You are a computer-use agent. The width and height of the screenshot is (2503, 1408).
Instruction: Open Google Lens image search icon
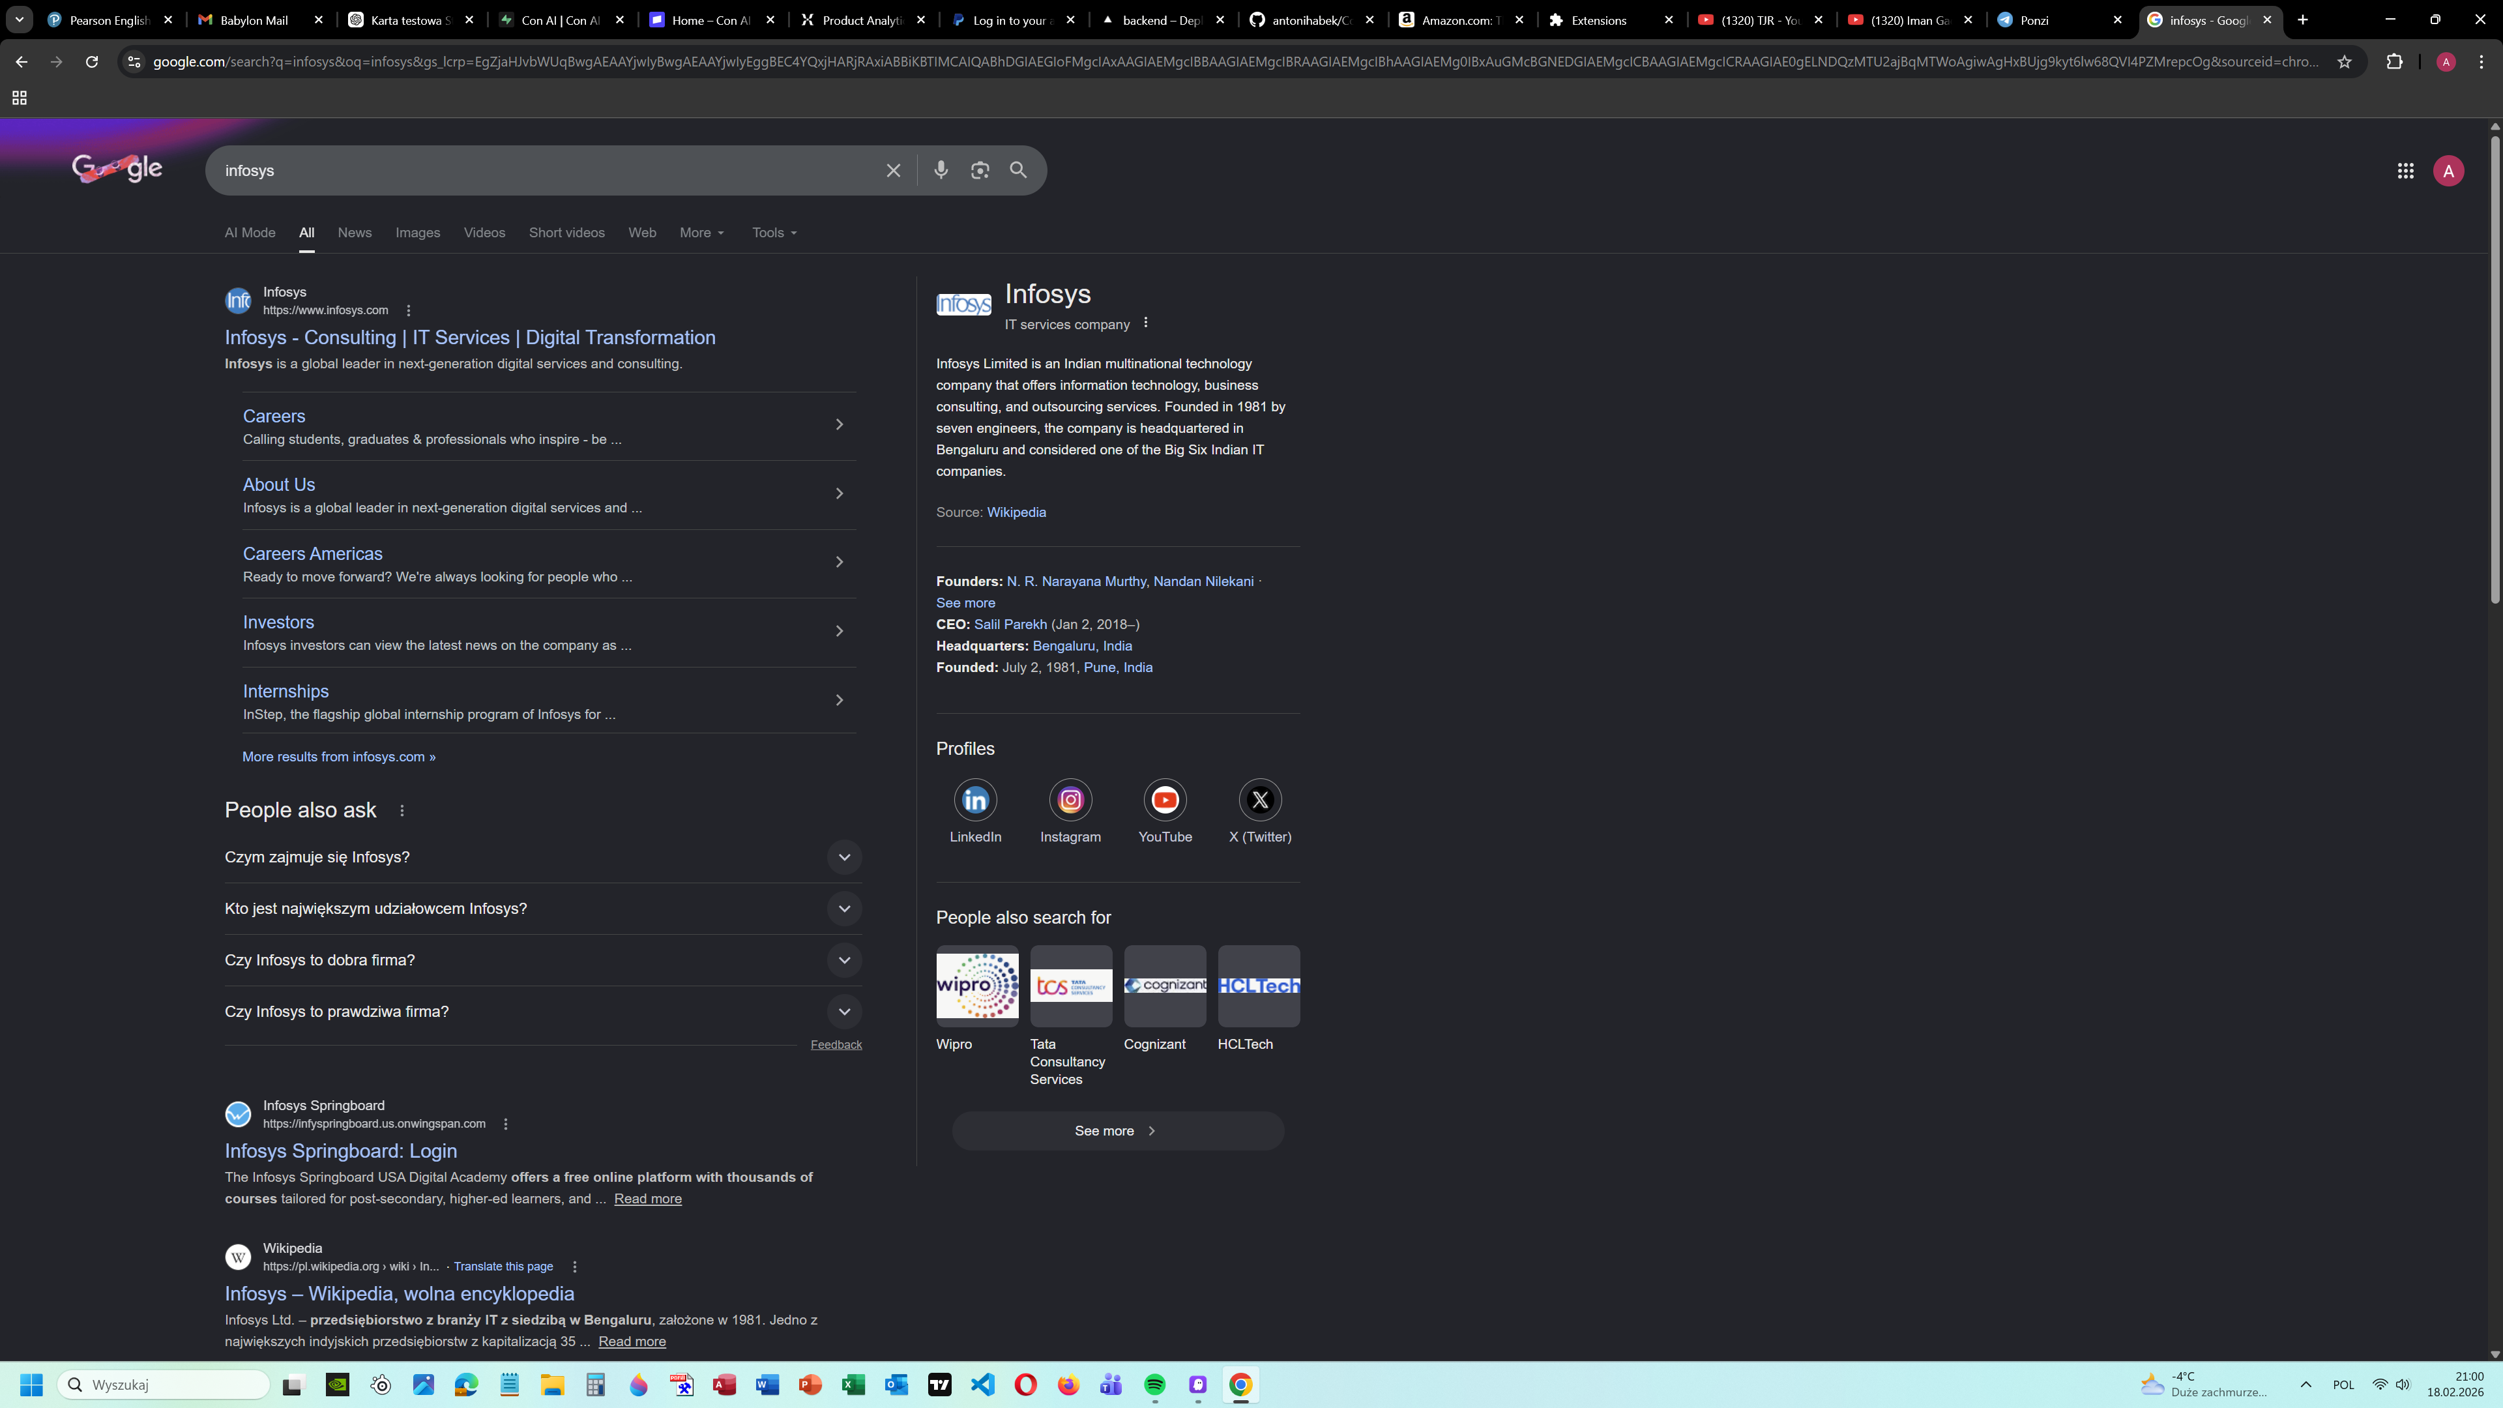(980, 170)
